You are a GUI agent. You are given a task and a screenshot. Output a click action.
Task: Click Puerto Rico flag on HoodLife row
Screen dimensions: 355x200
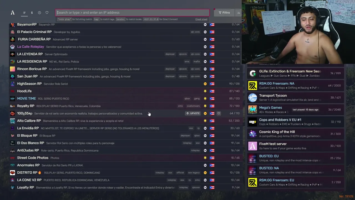click(x=212, y=91)
